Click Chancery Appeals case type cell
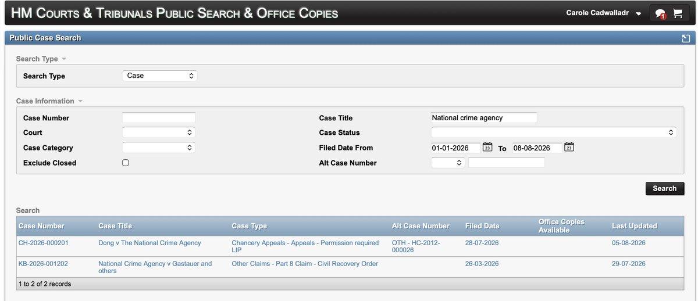 (305, 246)
